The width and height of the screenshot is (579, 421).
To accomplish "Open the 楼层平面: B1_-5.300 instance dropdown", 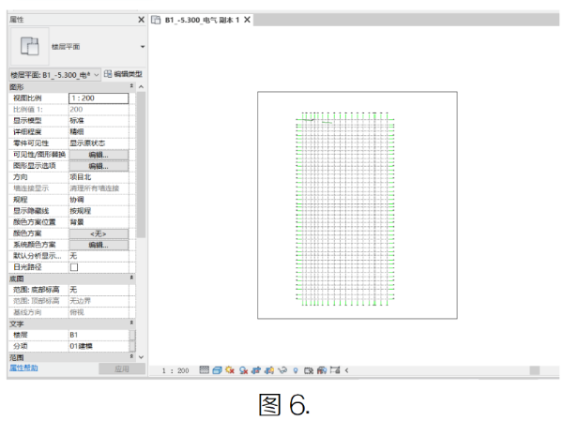I will [54, 75].
